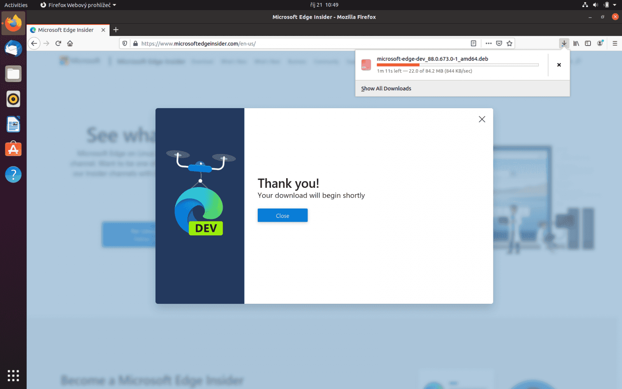Open the Activities menu
Screen dimensions: 622x389
click(16, 5)
